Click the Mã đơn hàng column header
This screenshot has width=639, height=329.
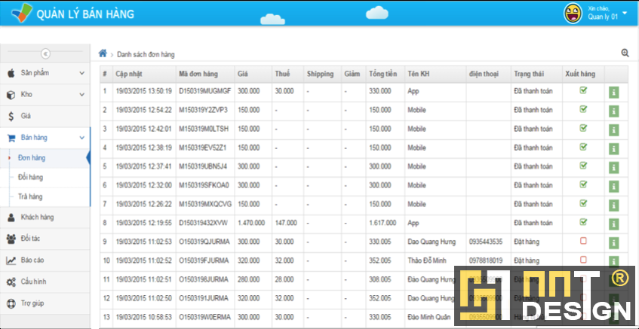click(198, 74)
